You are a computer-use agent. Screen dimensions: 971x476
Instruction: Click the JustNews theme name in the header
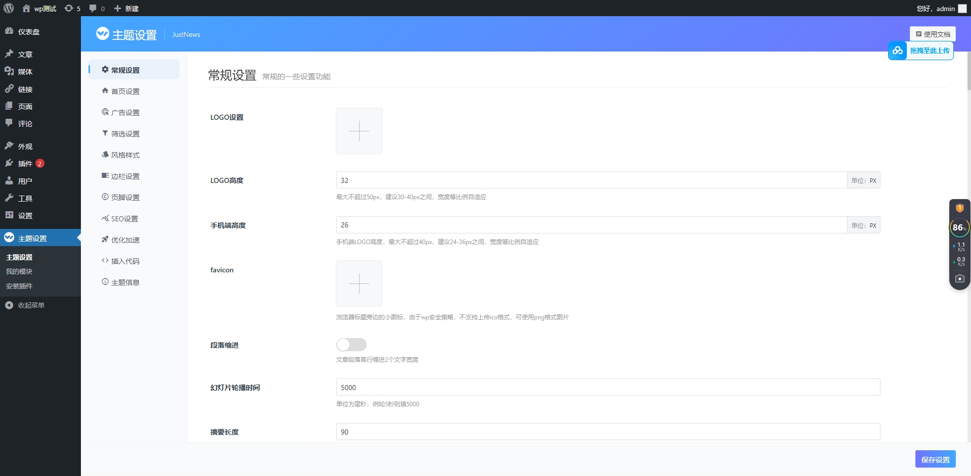(x=186, y=34)
